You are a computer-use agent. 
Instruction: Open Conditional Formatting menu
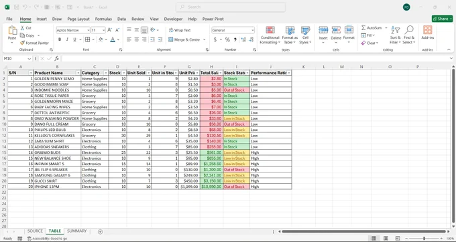[x=270, y=35]
